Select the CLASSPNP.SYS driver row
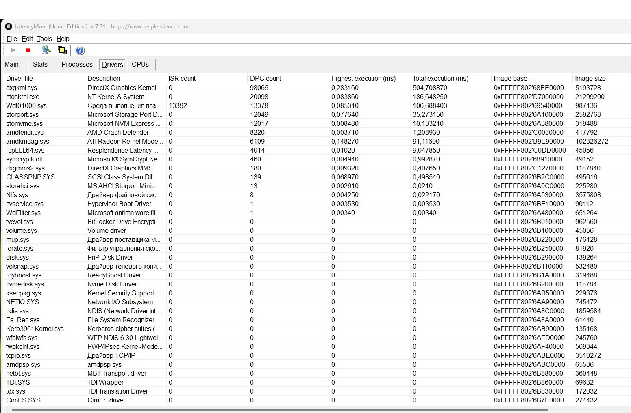The width and height of the screenshot is (631, 413). (x=317, y=177)
